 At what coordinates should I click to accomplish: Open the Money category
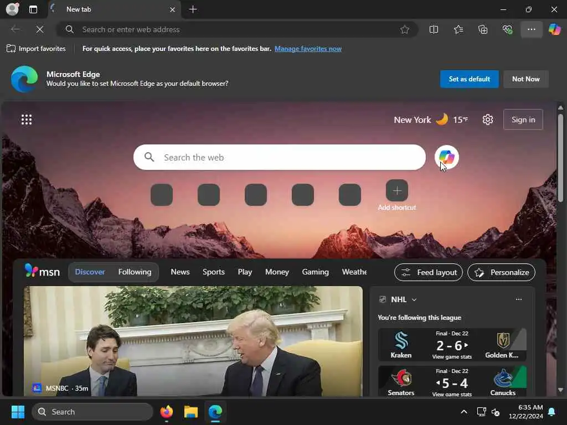point(277,272)
